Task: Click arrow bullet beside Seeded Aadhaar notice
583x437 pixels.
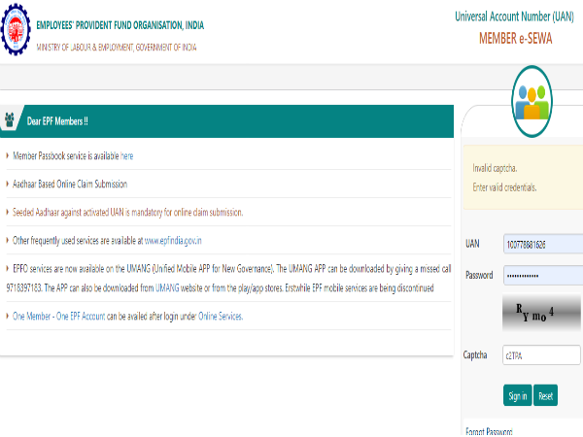Action: [x=8, y=212]
